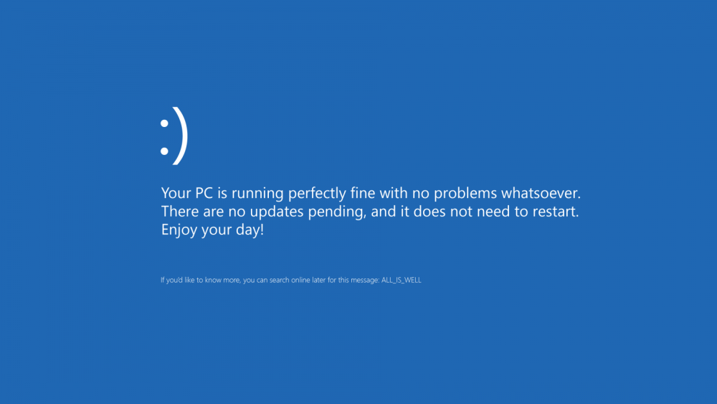Viewport: 717px width, 404px height.
Task: Click the colon eyes of the smiley
Action: pyautogui.click(x=164, y=136)
